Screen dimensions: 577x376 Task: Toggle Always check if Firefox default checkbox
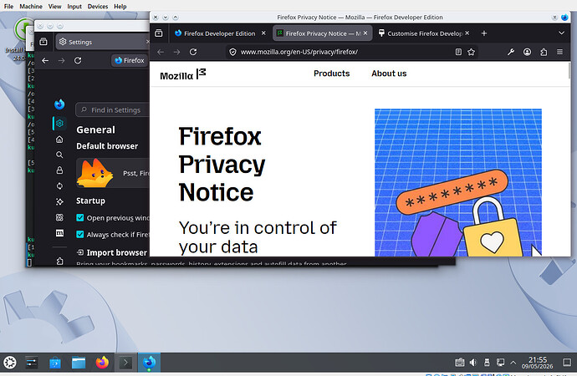[x=79, y=234]
